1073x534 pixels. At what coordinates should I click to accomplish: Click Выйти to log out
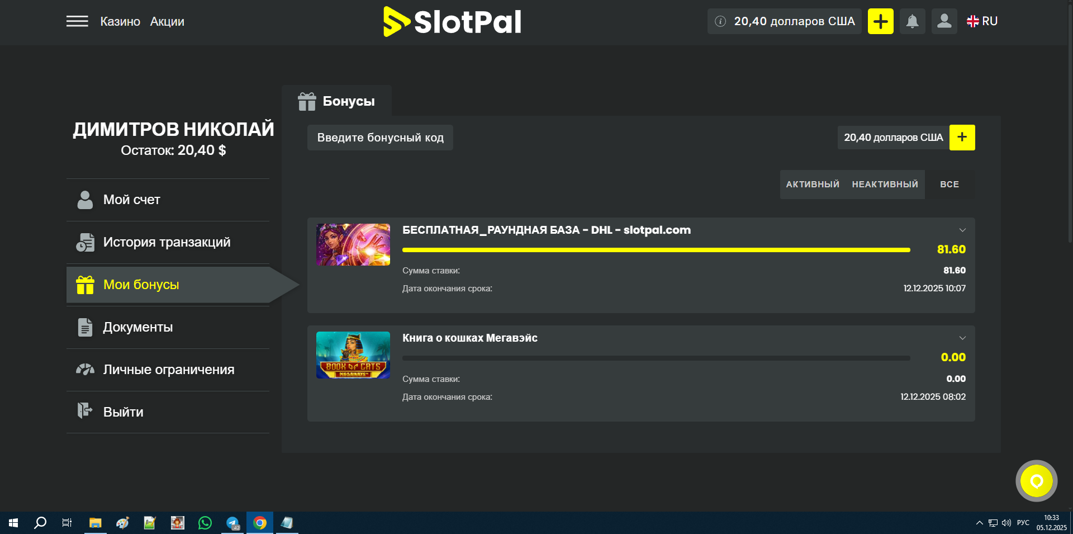coord(123,412)
